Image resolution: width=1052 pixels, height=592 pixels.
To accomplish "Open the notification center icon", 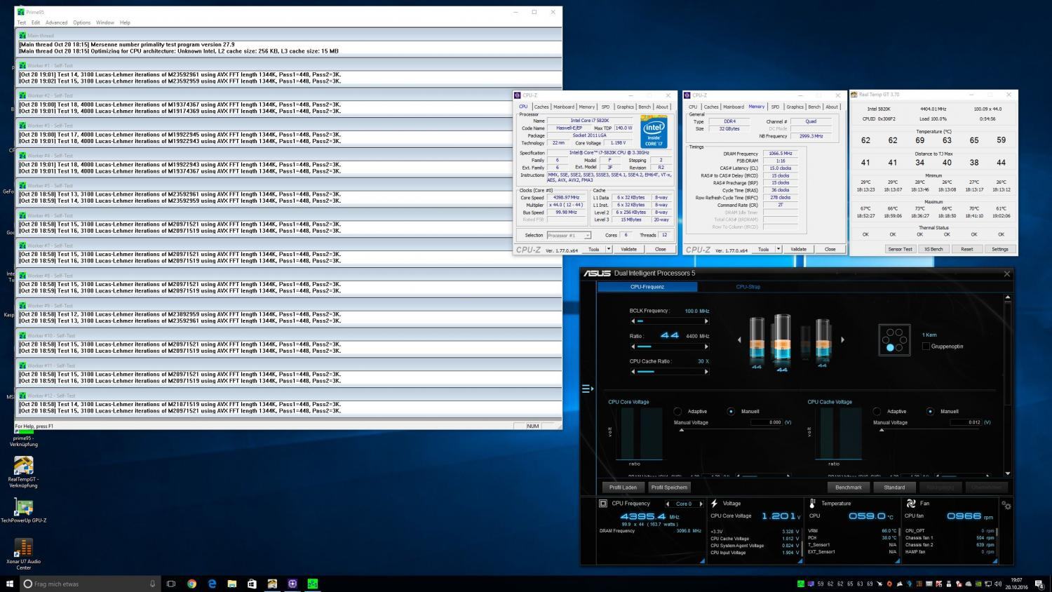I will tap(1039, 584).
